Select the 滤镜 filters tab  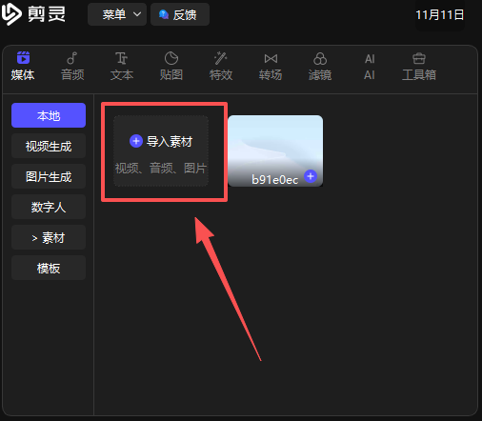320,66
